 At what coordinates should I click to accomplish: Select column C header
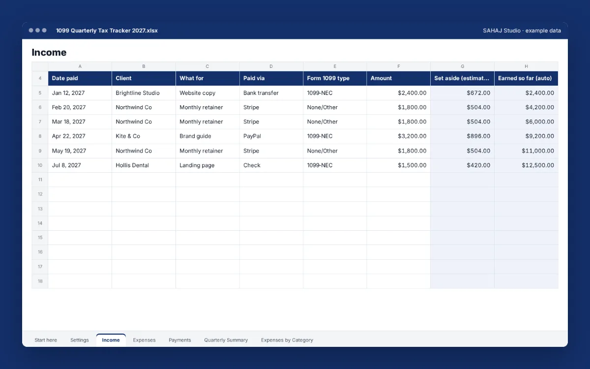[207, 66]
